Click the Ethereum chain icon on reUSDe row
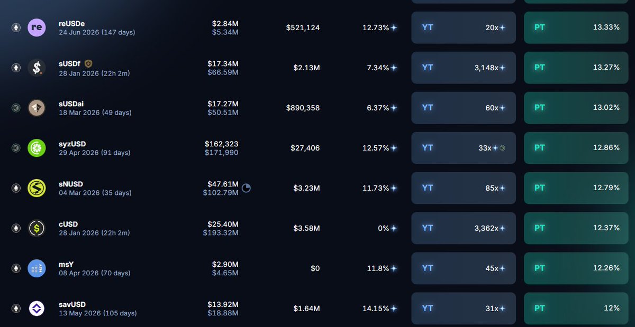The image size is (635, 327). (16, 27)
